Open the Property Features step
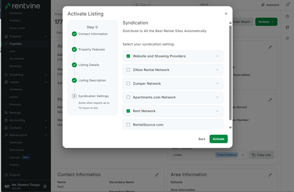Viewport: 294px width, 192px height. 92,49
